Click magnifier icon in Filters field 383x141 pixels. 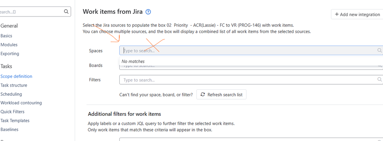click(x=380, y=80)
